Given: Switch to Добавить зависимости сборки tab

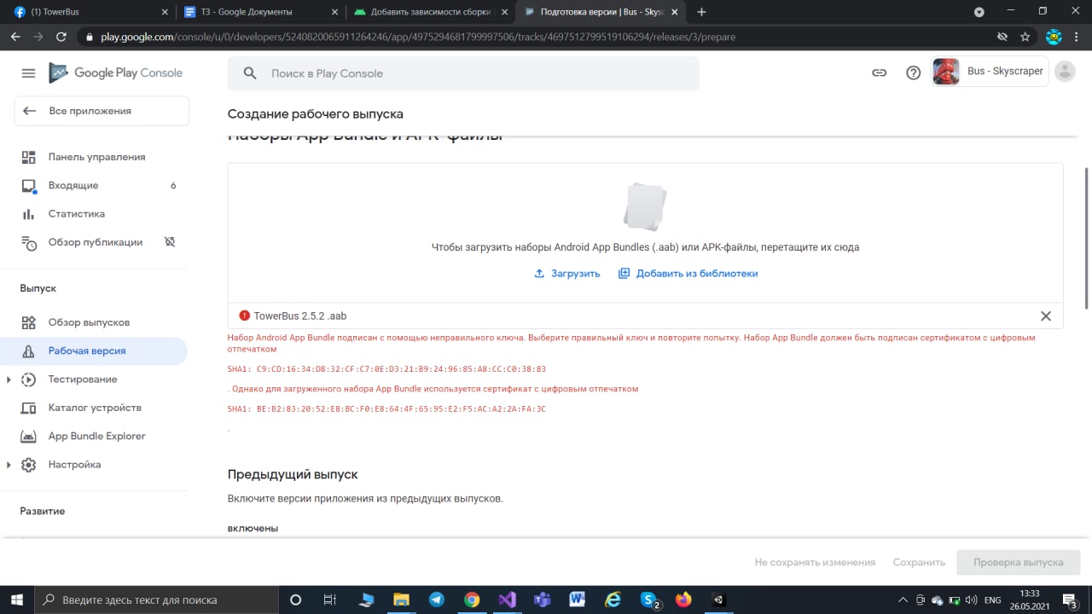Looking at the screenshot, I should [x=430, y=12].
